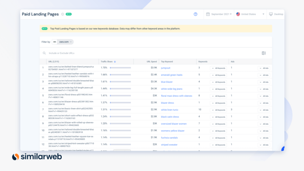This screenshot has height=171, width=304.
Task: Click the $4.3K URL spend value
Action: (x=154, y=89)
